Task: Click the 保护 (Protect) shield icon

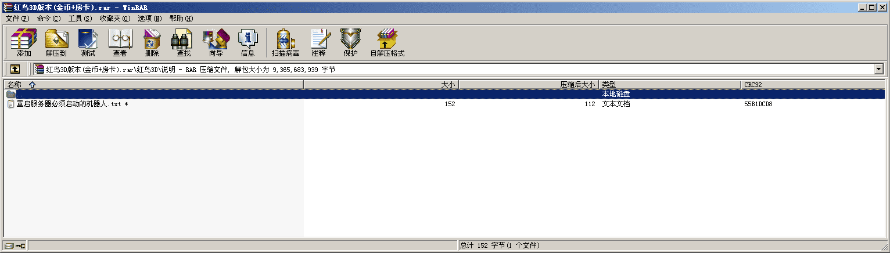Action: point(350,42)
